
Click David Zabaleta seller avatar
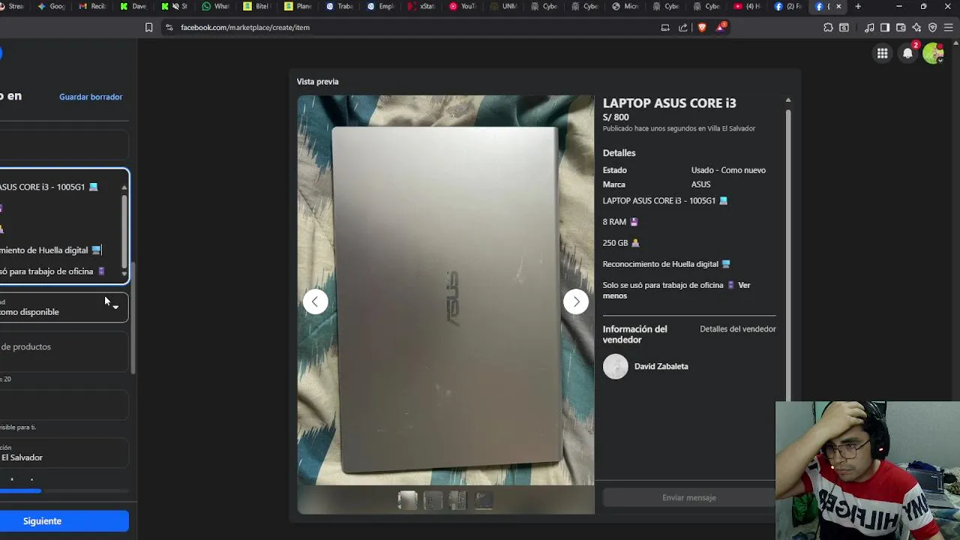coord(616,367)
